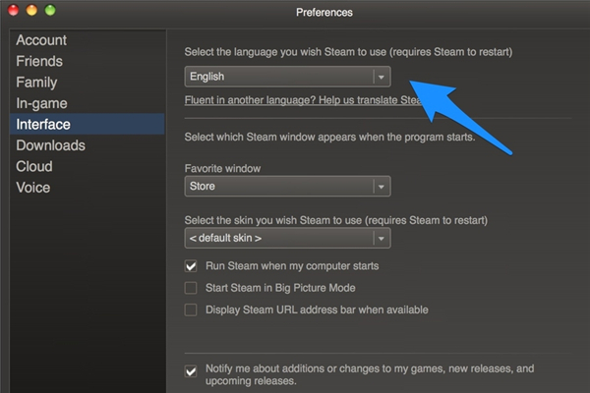Enable Start Steam in Big Picture Mode
Image resolution: width=590 pixels, height=393 pixels.
point(191,288)
